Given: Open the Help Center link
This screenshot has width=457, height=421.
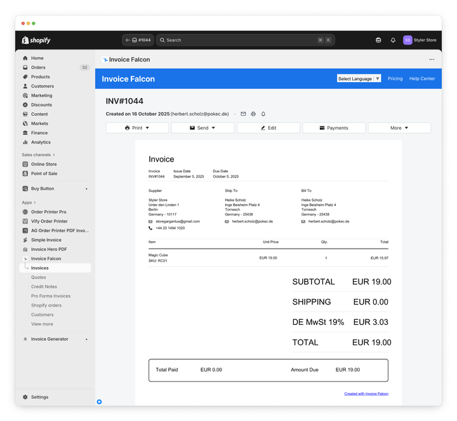Looking at the screenshot, I should pos(421,78).
